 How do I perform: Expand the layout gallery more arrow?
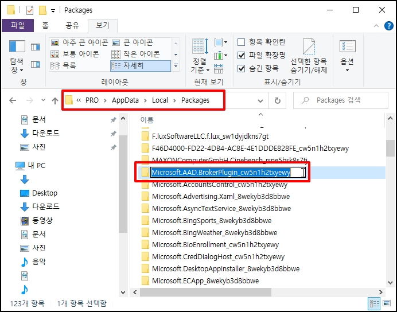[176, 65]
